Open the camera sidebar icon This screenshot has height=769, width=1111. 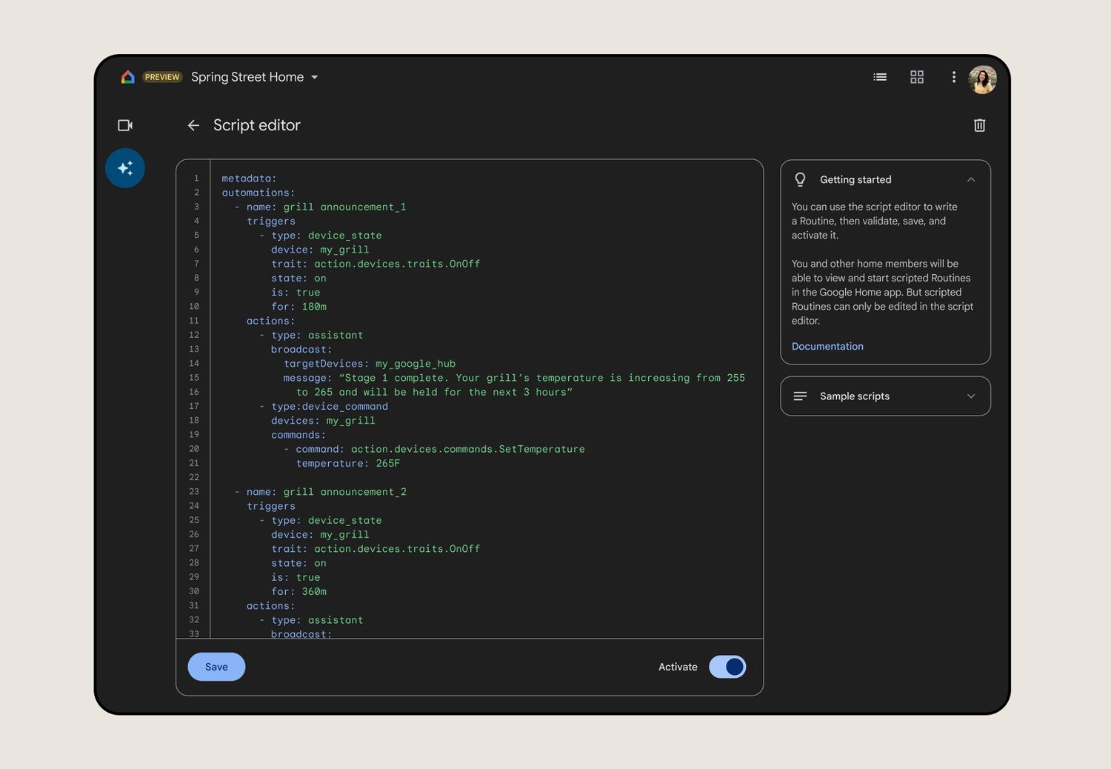[125, 125]
